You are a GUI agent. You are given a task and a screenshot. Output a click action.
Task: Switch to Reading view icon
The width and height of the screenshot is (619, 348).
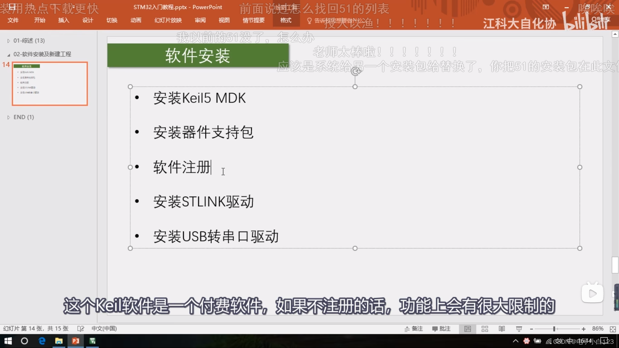coord(502,329)
